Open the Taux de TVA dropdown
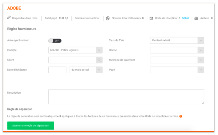The height and width of the screenshot is (135, 218). 177,40
